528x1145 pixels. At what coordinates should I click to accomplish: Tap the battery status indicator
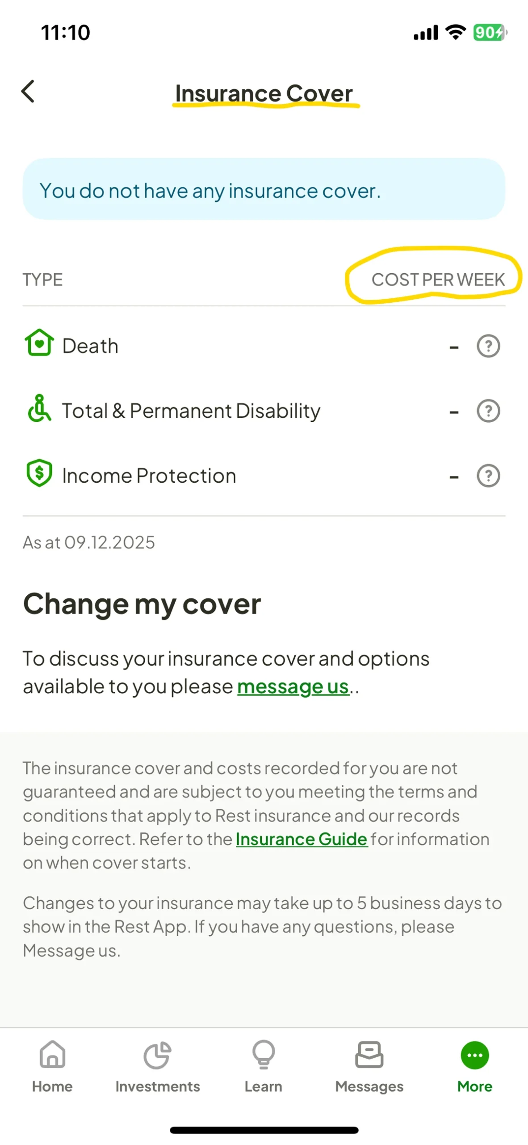490,33
